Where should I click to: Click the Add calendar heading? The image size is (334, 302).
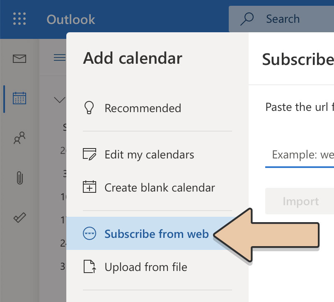tap(133, 58)
